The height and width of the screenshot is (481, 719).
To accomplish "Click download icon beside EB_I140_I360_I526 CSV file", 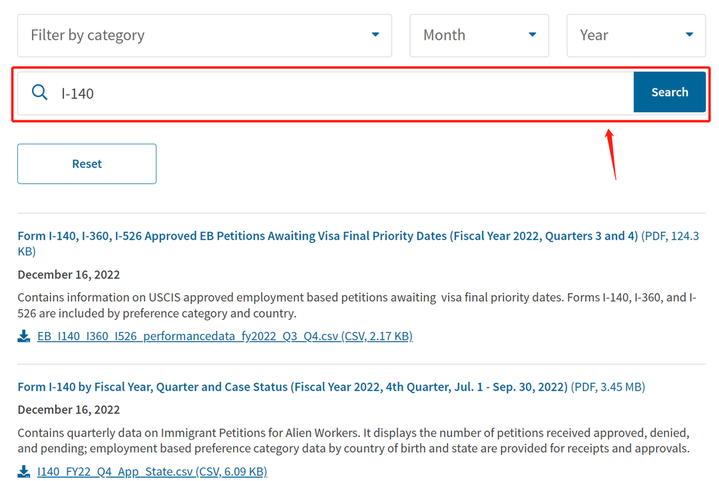I will point(24,336).
